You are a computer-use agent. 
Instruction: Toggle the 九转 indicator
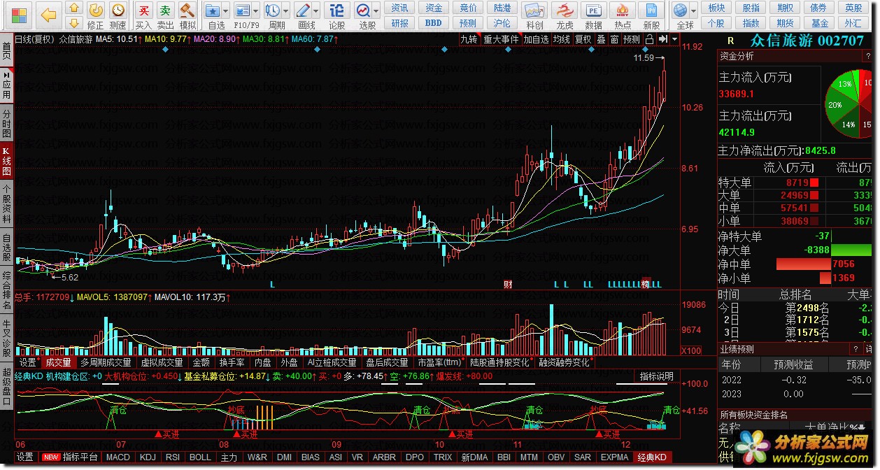(469, 39)
